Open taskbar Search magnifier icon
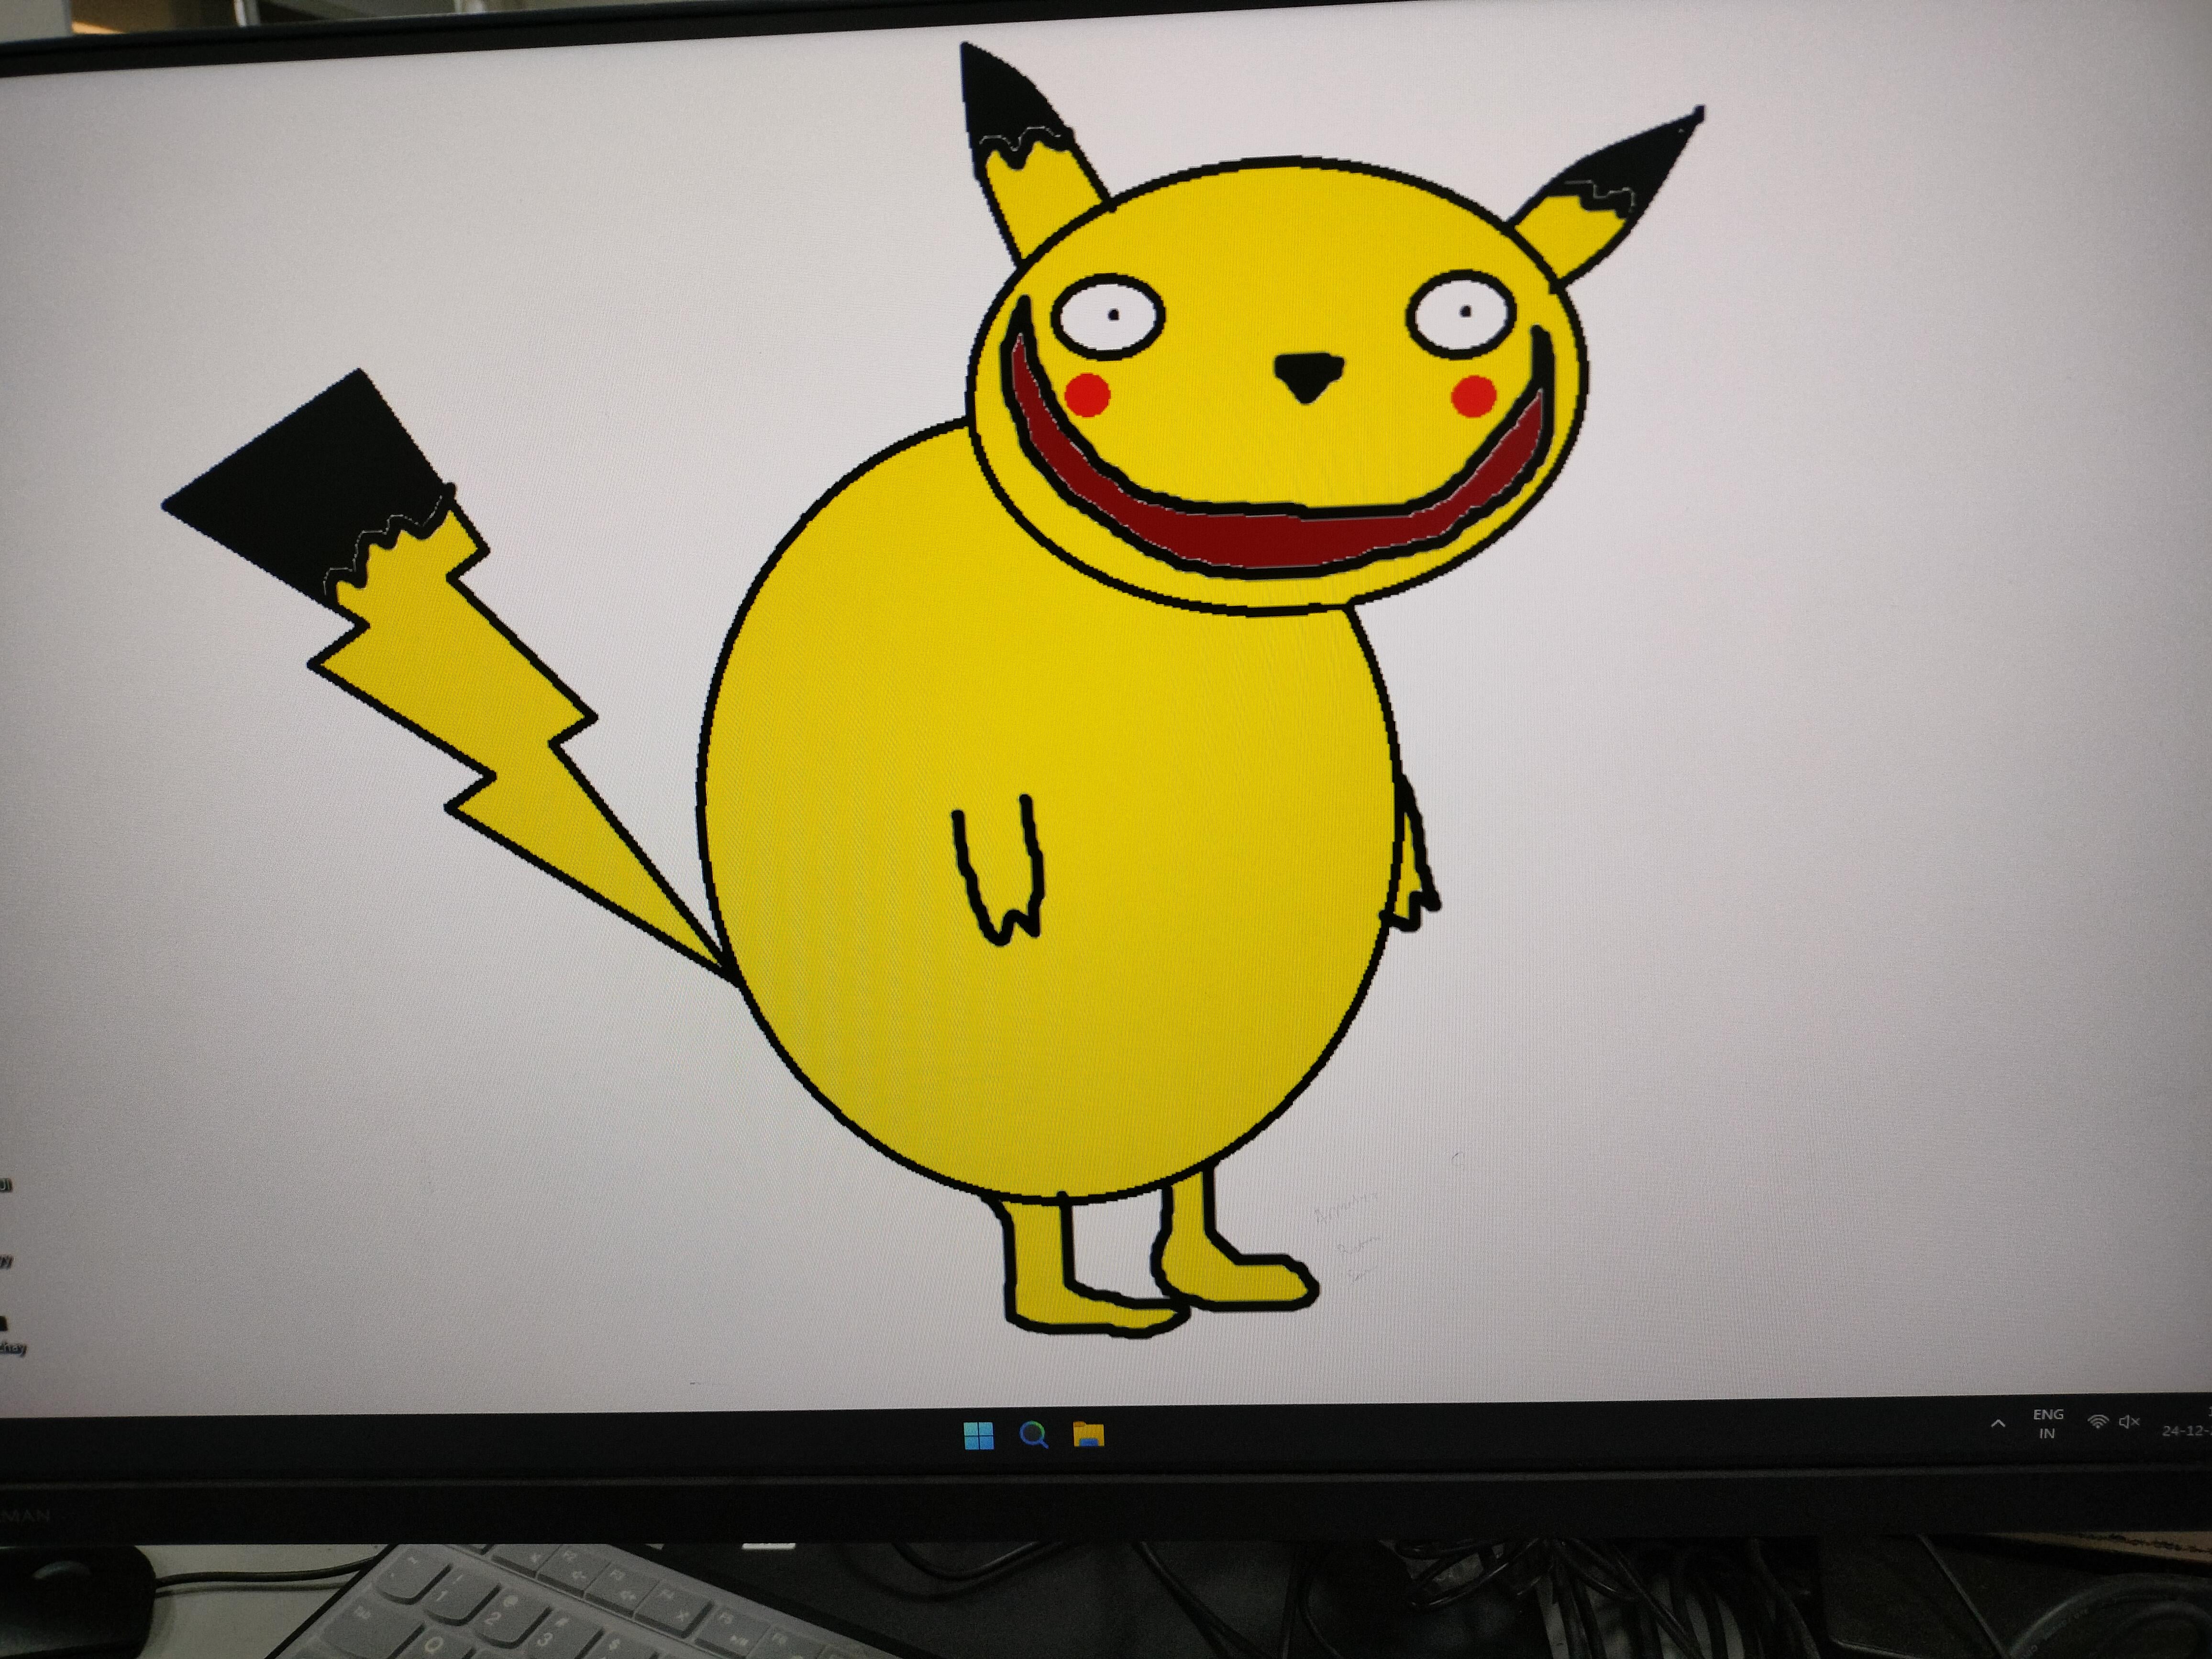 click(1033, 1435)
